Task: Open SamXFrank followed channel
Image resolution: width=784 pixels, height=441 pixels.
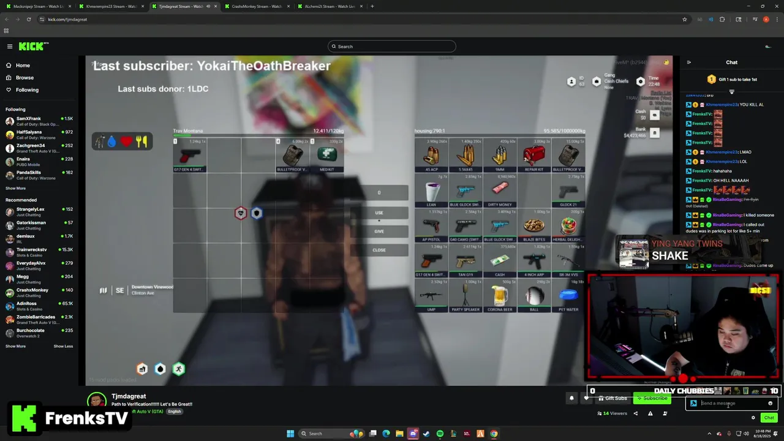Action: pyautogui.click(x=39, y=121)
